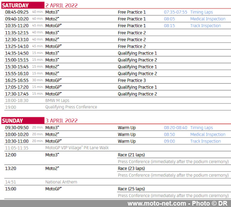Click Moto3 label in 12:00 race row

(x=52, y=155)
